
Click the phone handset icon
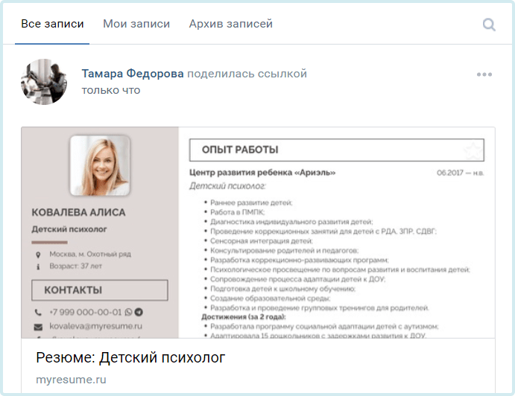(x=38, y=313)
